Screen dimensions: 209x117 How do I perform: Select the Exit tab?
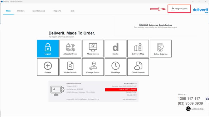click(72, 11)
